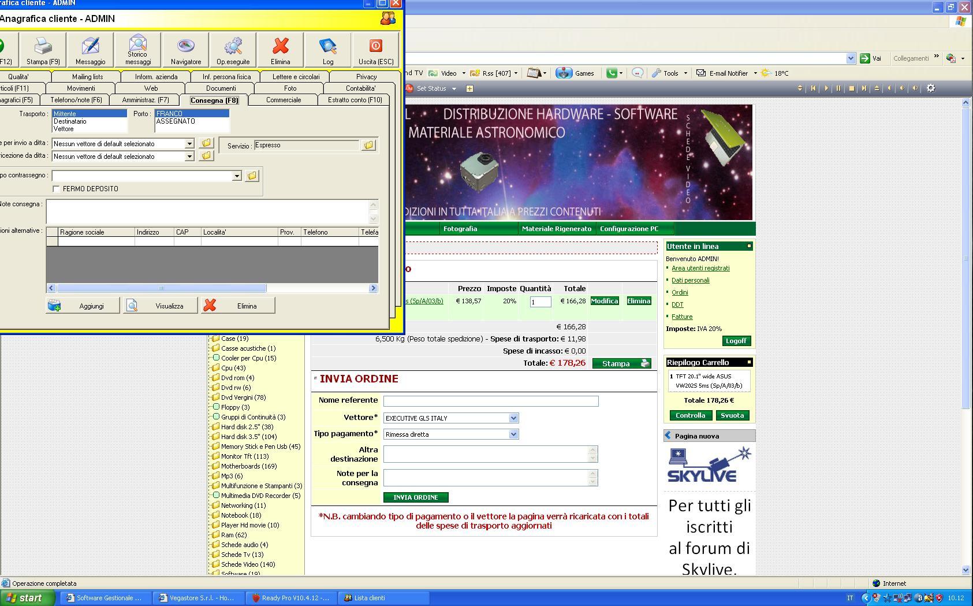Viewport: 973px width, 606px height.
Task: Switch to the Commerciale tab
Action: point(284,100)
